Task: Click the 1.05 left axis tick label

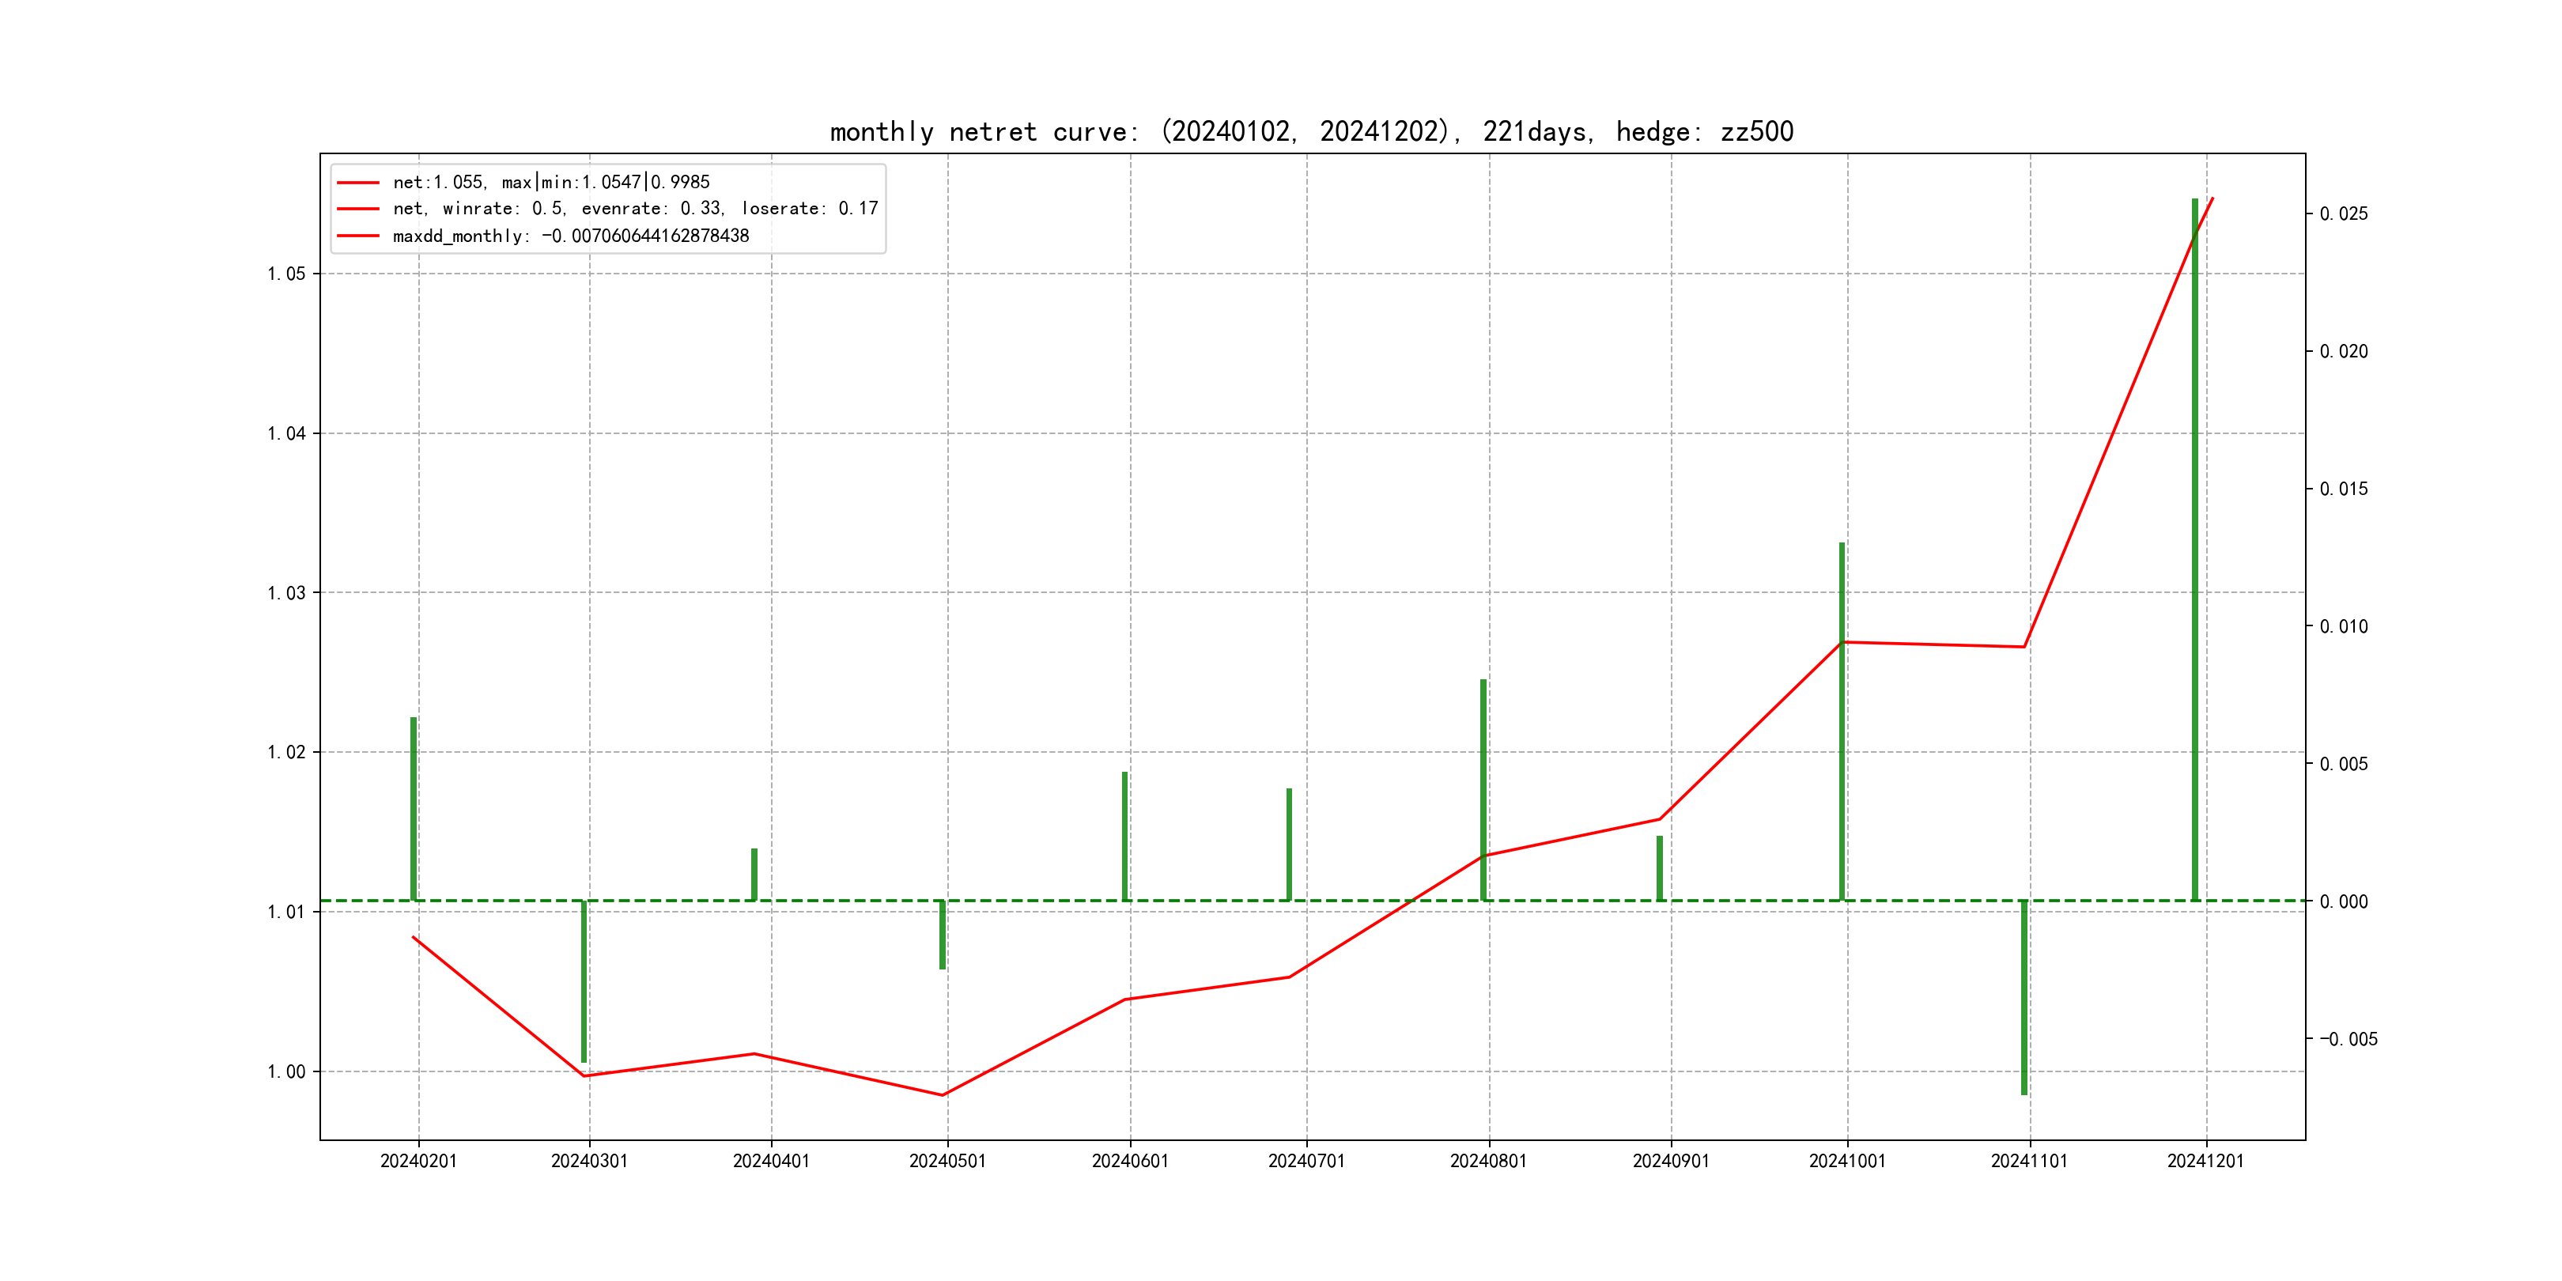Action: click(x=285, y=274)
